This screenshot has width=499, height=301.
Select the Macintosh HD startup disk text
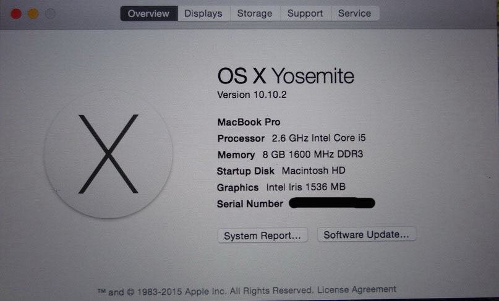click(313, 171)
